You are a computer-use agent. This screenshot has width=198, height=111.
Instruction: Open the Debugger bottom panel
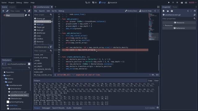tap(46, 108)
